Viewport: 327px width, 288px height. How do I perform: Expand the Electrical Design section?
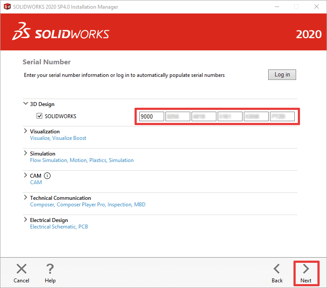coord(25,219)
